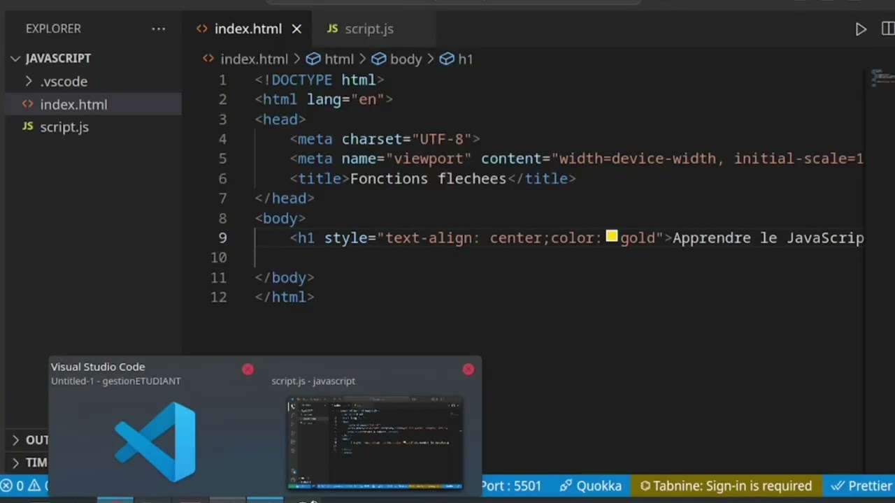Click the errors count icon in status bar
The width and height of the screenshot is (895, 503).
pyautogui.click(x=6, y=486)
